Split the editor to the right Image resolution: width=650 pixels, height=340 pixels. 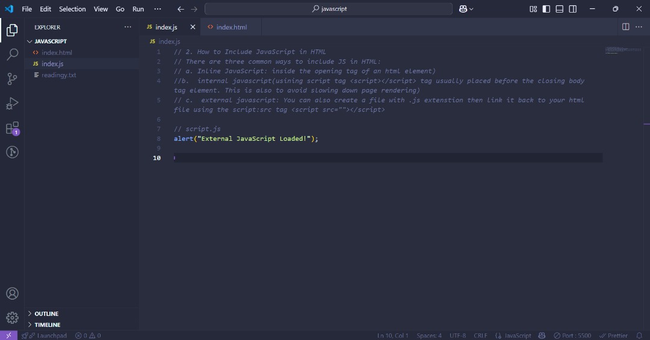tap(626, 26)
